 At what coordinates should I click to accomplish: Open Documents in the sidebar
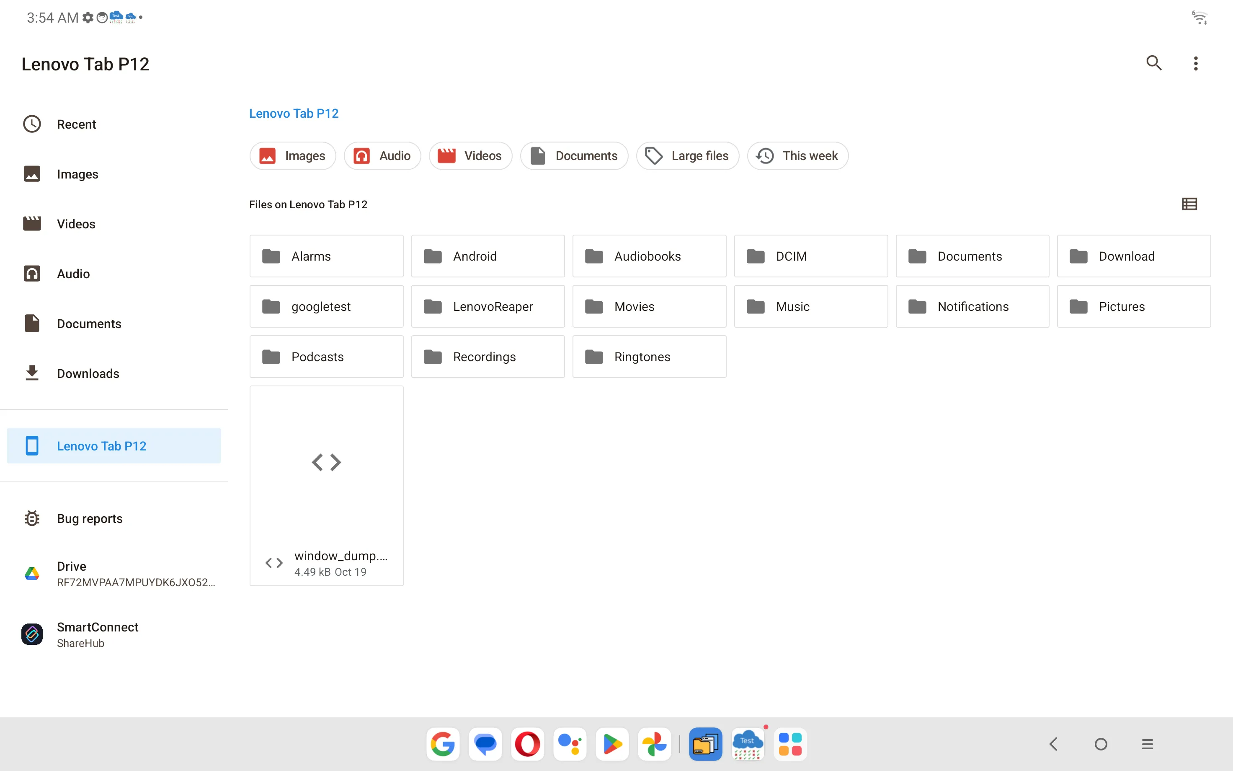[x=113, y=324]
